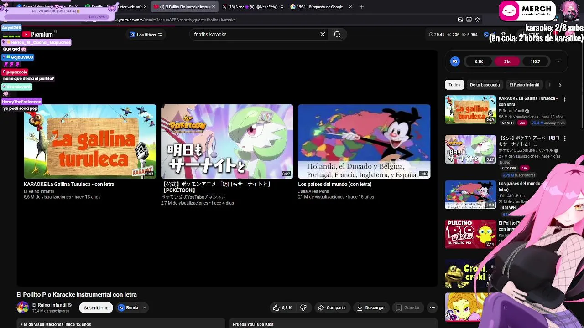Screen dimensions: 584x328
Task: Open options menu for sidebar Gallina Turuleca video
Action: (x=564, y=99)
